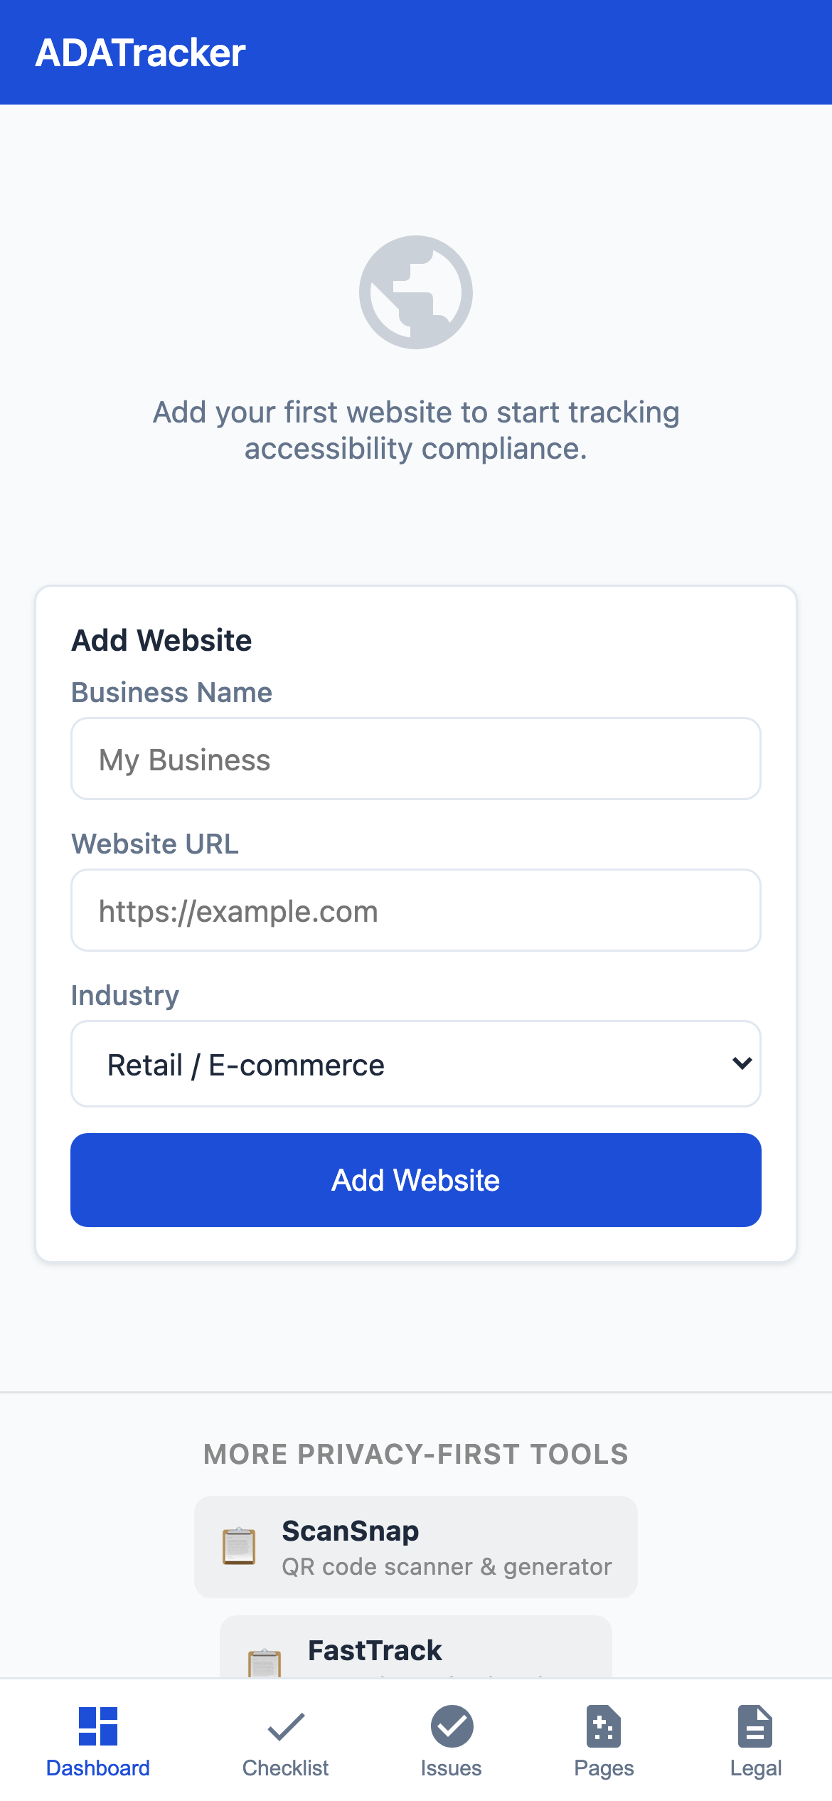Image resolution: width=832 pixels, height=1801 pixels.
Task: Click the chevron arrow in Industry selector
Action: (x=742, y=1063)
